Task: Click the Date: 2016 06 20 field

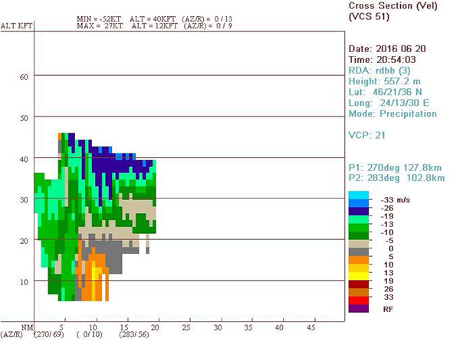Action: point(390,49)
